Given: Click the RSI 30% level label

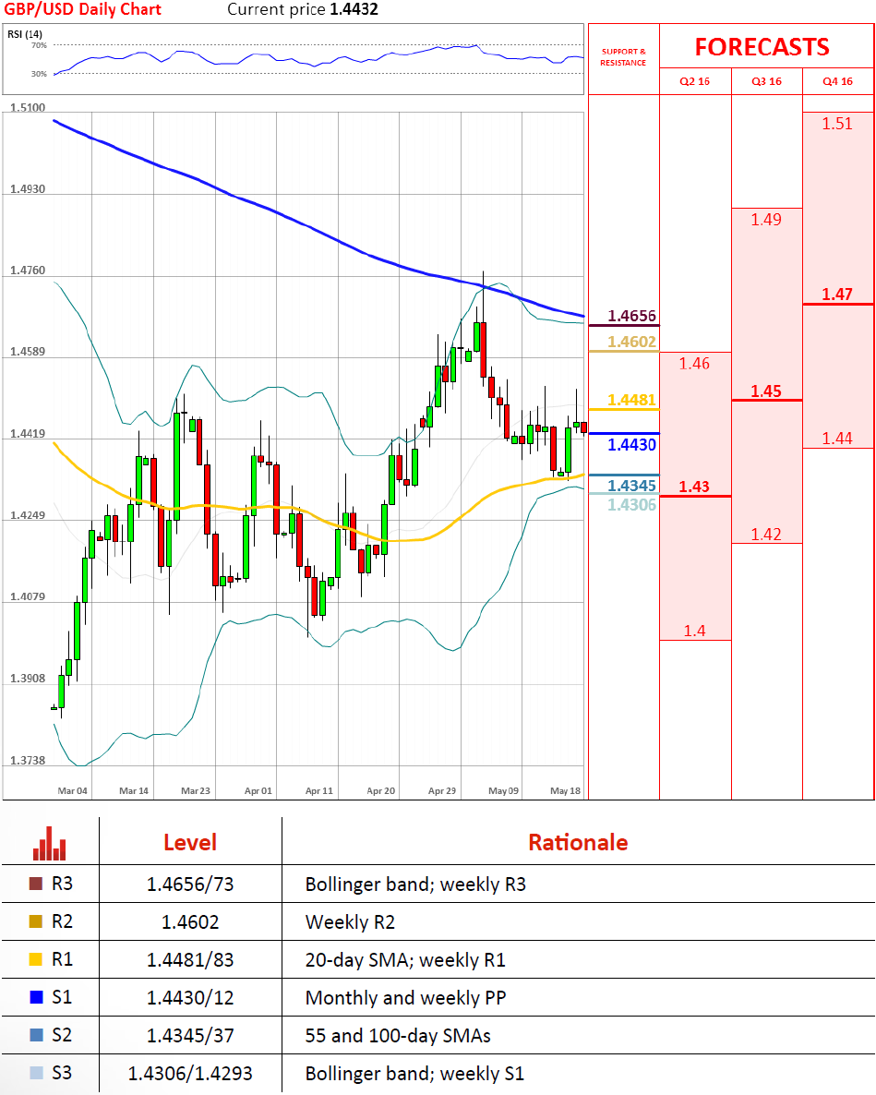Looking at the screenshot, I should coord(39,73).
